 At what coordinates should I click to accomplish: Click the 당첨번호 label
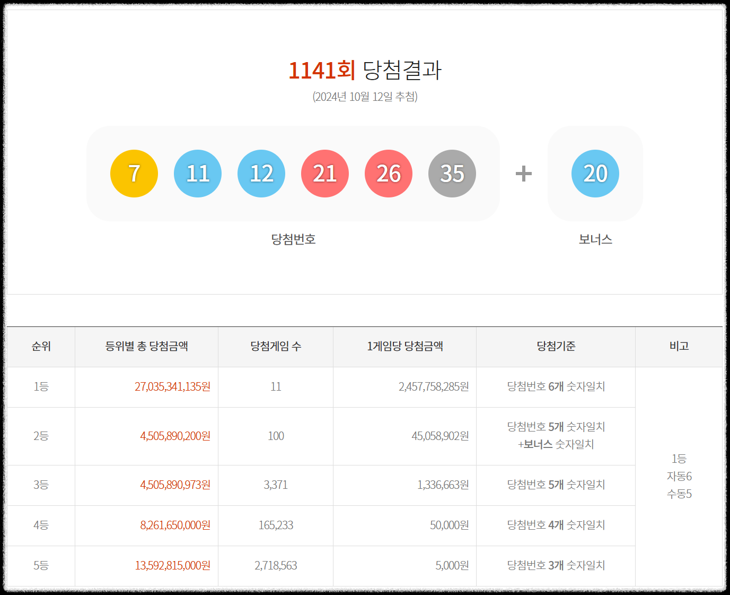(293, 239)
